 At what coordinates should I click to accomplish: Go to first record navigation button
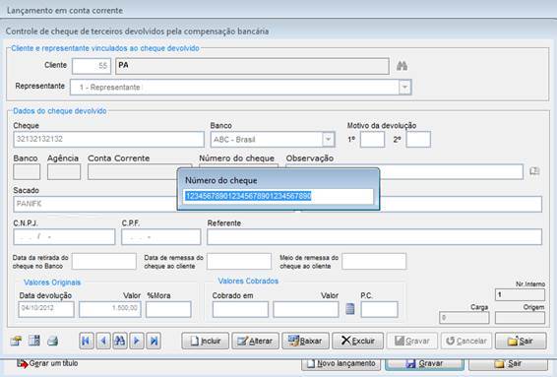point(87,342)
